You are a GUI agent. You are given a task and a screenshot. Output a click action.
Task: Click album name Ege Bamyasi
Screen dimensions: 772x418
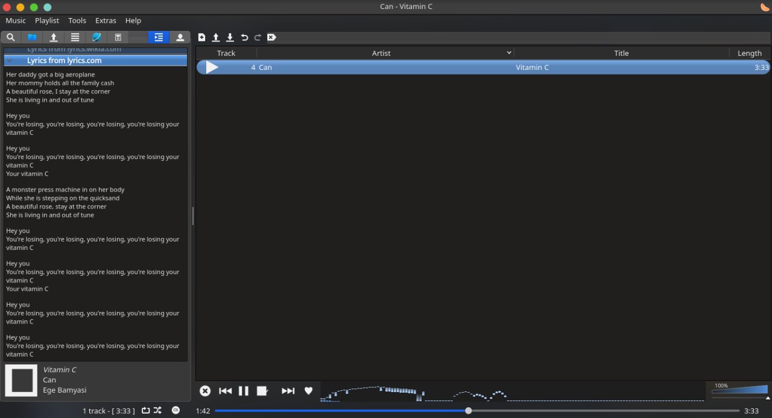[x=65, y=390]
